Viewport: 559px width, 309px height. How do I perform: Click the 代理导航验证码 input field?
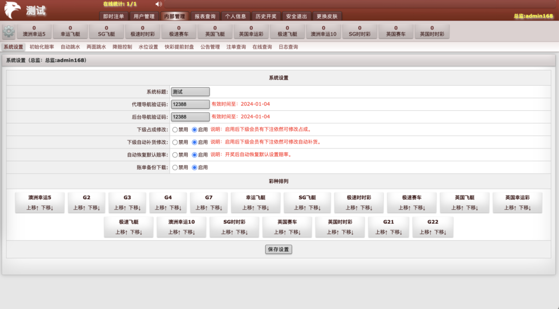pyautogui.click(x=190, y=104)
